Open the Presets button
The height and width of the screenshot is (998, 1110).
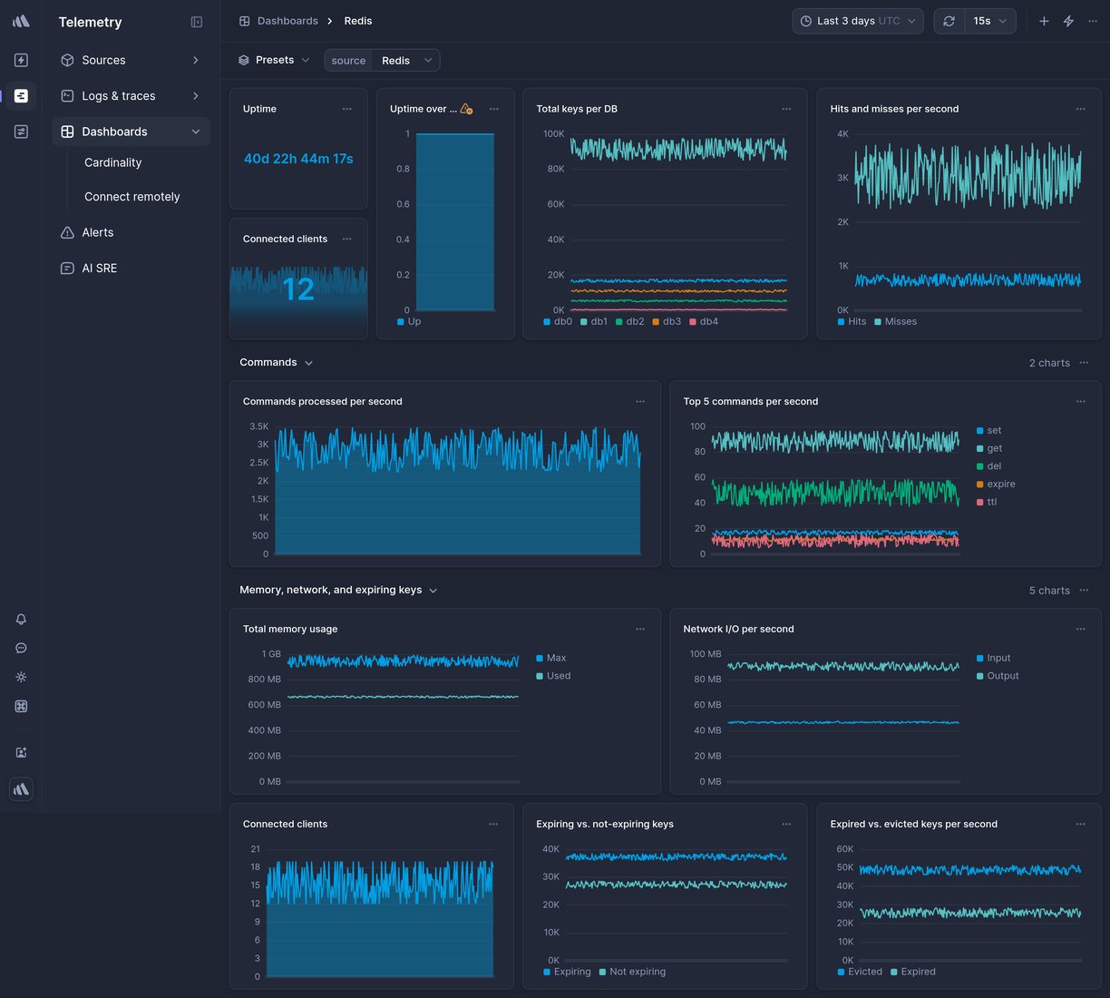pos(274,60)
